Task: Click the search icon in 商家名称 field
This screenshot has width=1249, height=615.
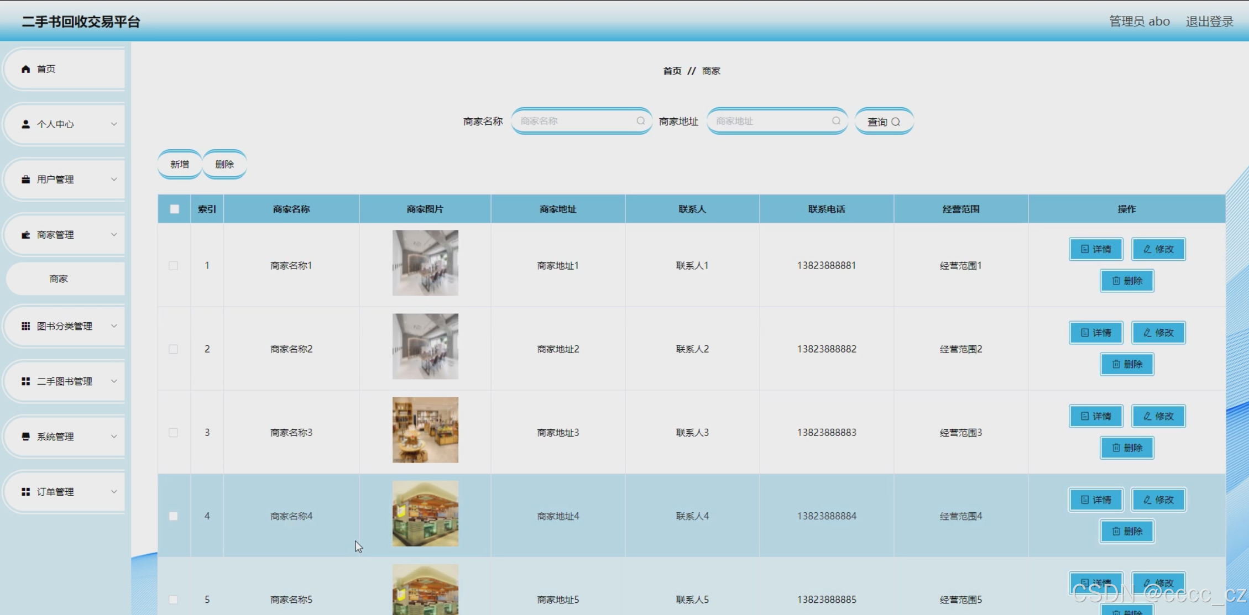Action: [x=640, y=121]
